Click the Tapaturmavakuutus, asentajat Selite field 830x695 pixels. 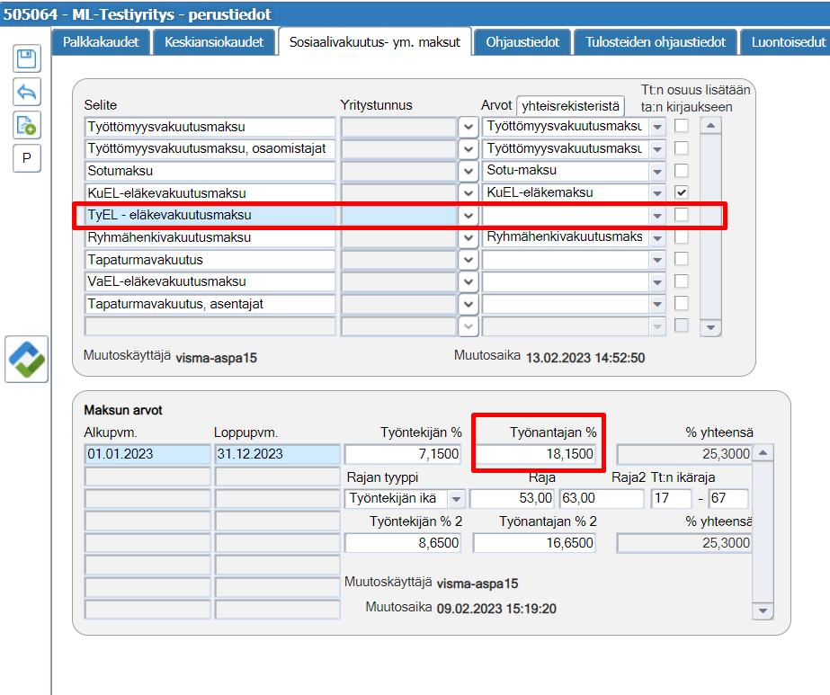coord(210,305)
